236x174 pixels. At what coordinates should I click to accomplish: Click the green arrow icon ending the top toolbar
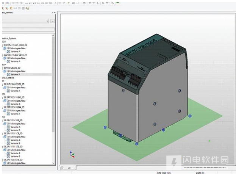(118, 3)
